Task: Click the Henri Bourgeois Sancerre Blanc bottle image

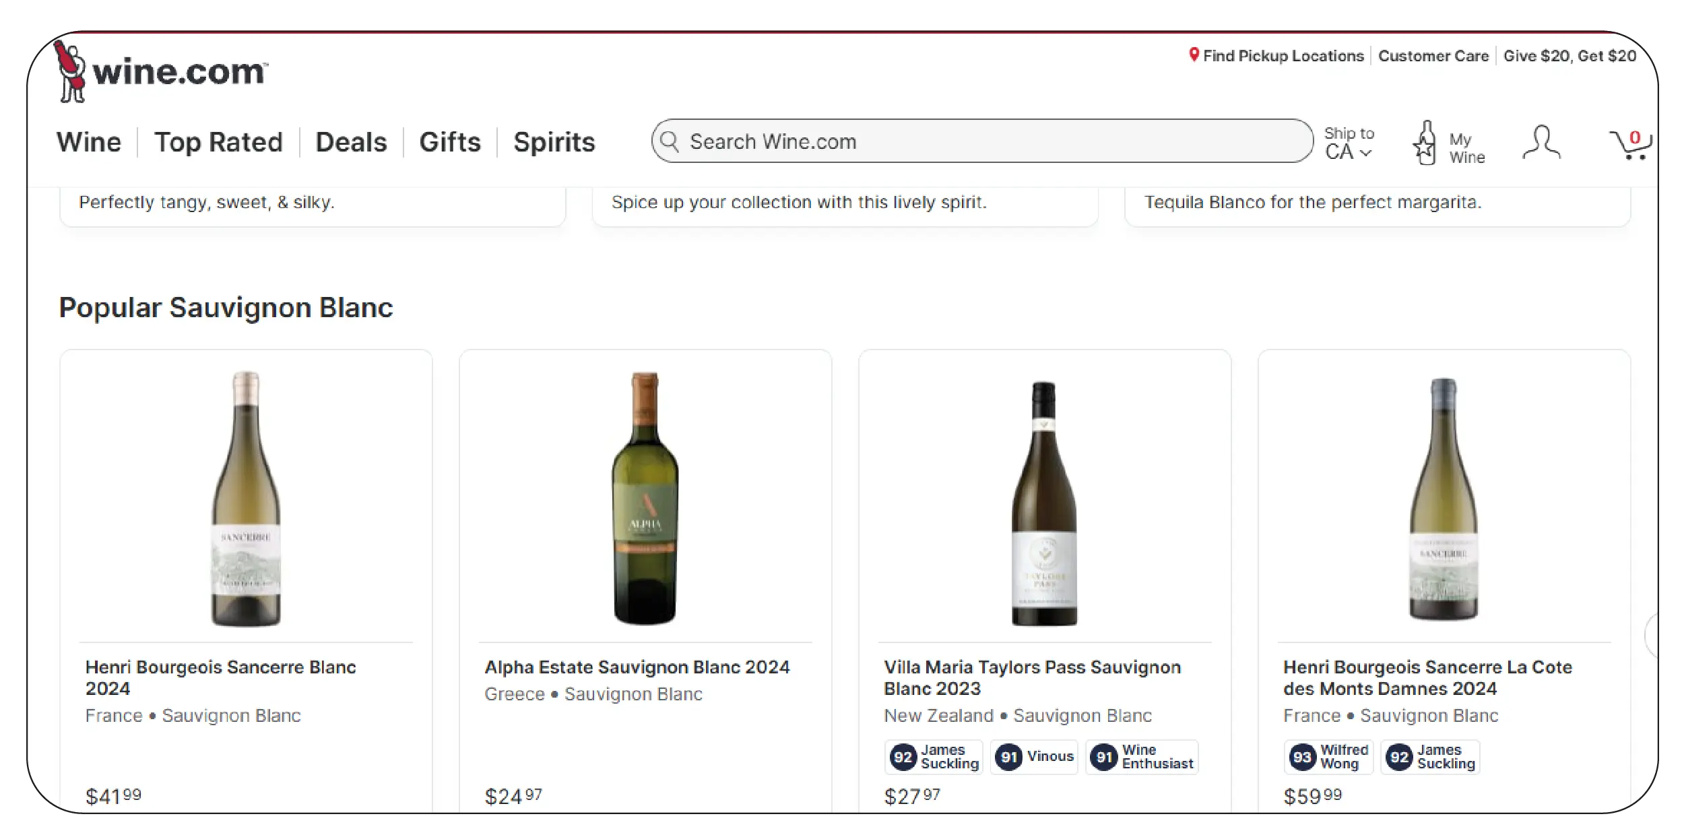Action: (x=246, y=498)
